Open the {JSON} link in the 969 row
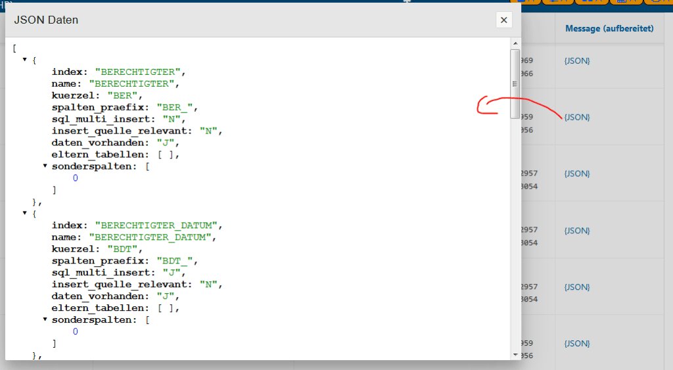This screenshot has height=370, width=673. tap(577, 60)
